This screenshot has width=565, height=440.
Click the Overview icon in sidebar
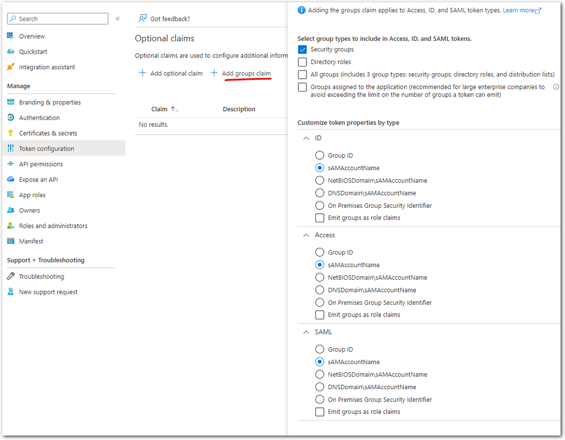11,36
